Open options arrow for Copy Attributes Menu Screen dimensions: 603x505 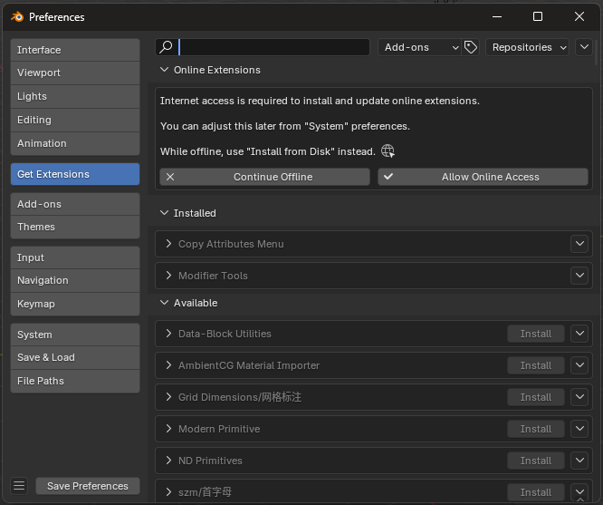click(x=580, y=244)
